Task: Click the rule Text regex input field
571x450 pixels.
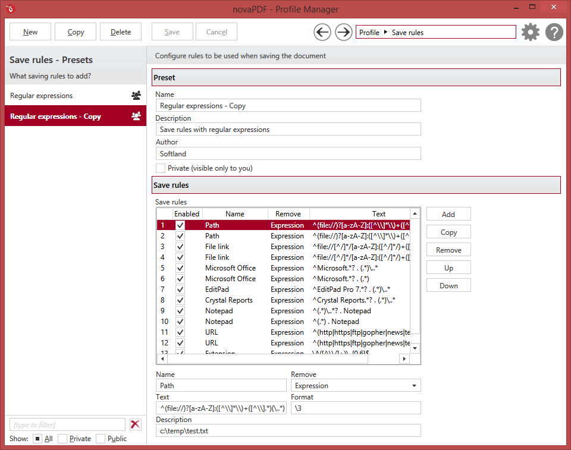Action: (221, 408)
